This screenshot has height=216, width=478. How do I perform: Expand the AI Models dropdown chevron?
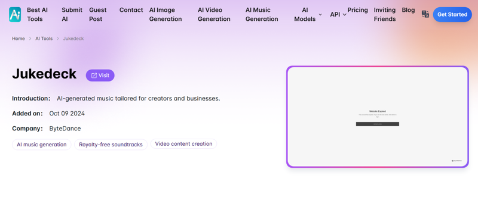(x=320, y=14)
